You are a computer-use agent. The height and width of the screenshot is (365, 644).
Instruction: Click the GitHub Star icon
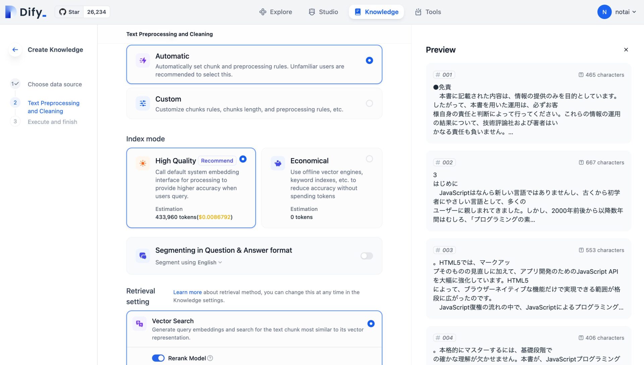[63, 12]
